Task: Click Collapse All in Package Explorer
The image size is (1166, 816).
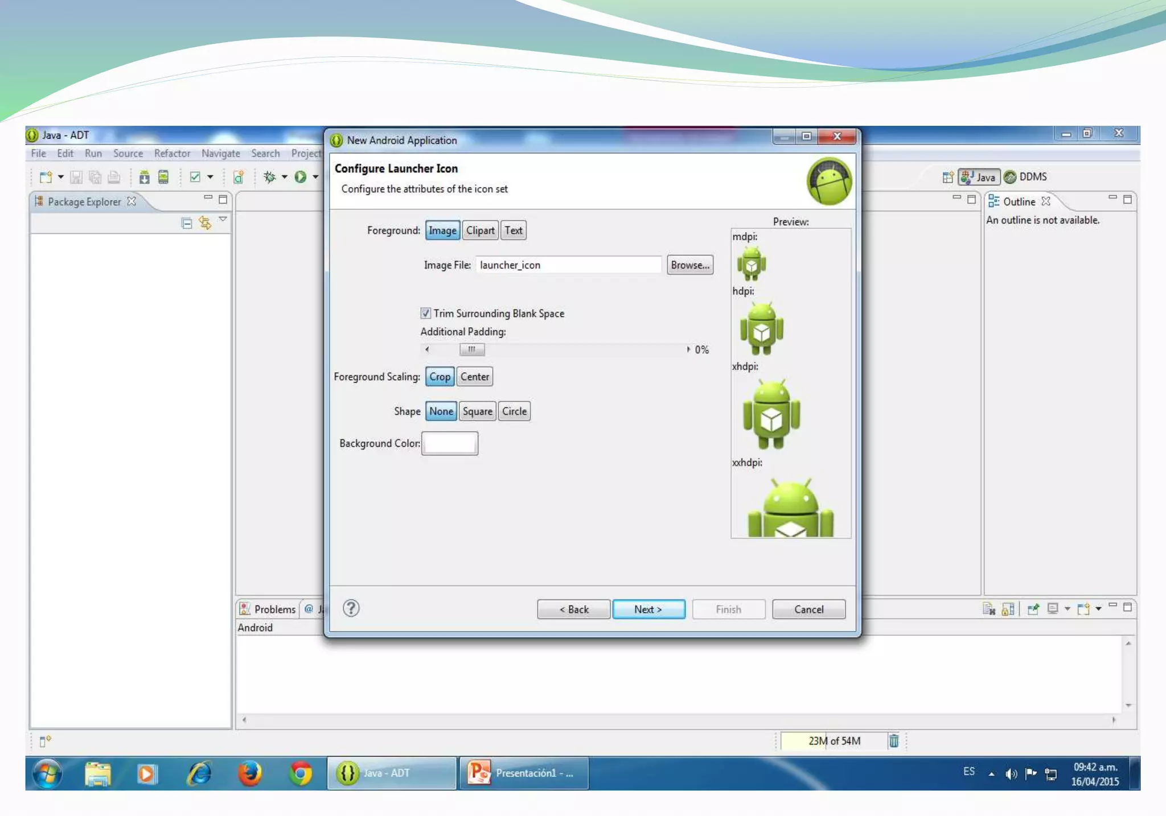Action: pos(186,224)
